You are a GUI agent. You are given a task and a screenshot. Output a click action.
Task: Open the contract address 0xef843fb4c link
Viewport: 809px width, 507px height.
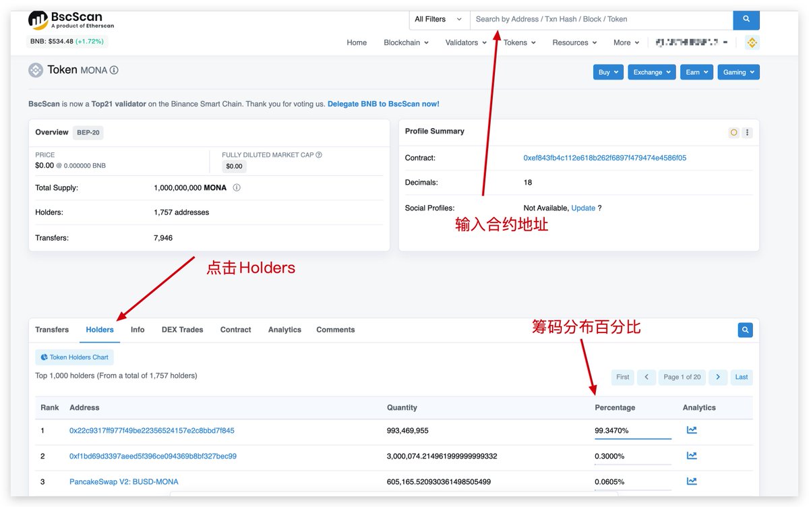[x=603, y=157]
